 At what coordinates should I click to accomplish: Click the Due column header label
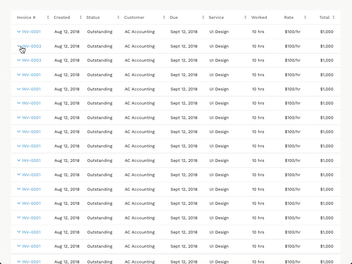tap(174, 18)
